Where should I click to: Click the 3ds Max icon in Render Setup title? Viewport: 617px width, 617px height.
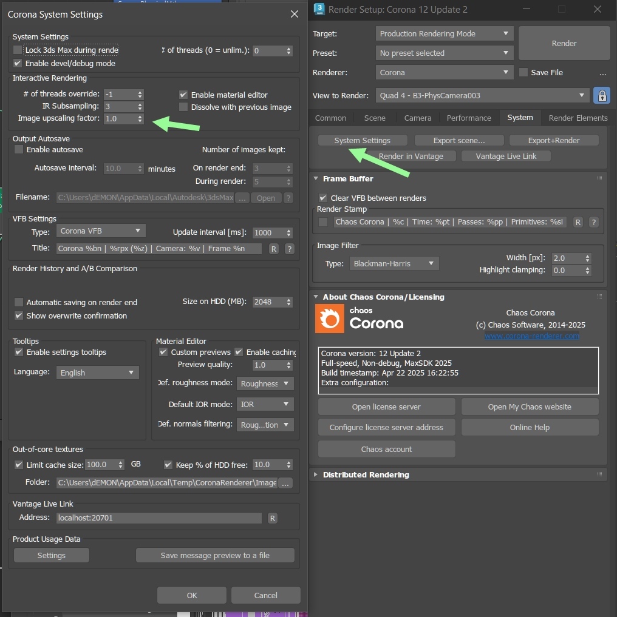[x=319, y=9]
